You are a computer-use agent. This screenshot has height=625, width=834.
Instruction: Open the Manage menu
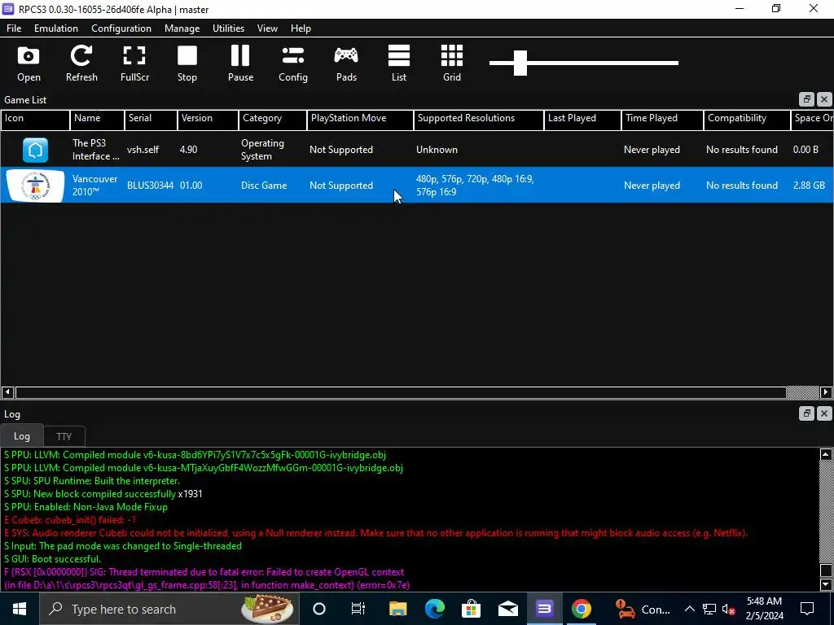(x=182, y=28)
